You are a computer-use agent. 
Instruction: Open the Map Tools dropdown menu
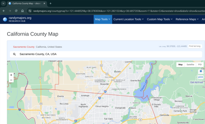click(103, 19)
